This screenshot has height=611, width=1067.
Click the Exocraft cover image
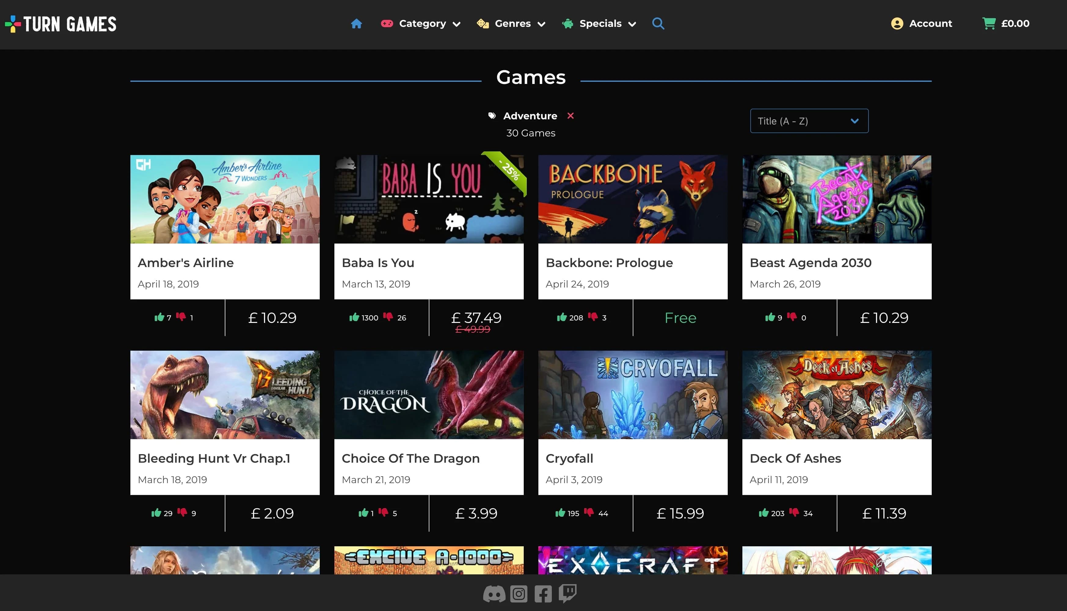tap(633, 560)
